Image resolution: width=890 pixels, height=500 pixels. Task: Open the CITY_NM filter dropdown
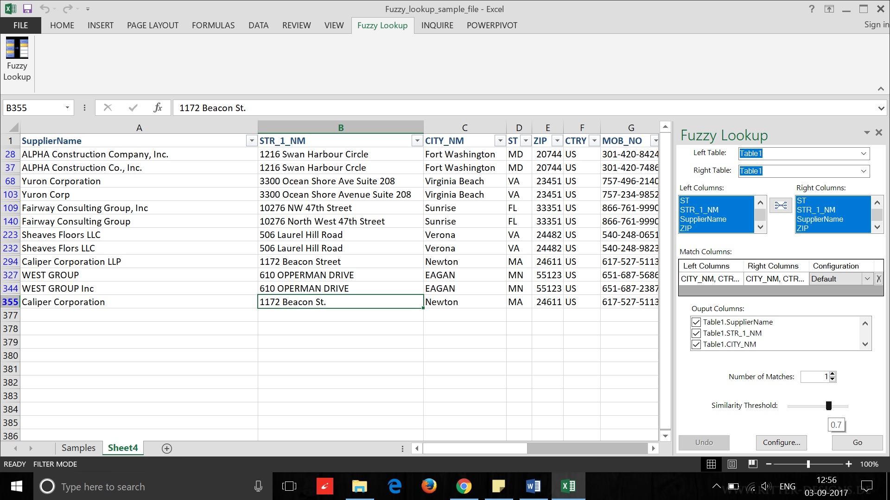[500, 141]
